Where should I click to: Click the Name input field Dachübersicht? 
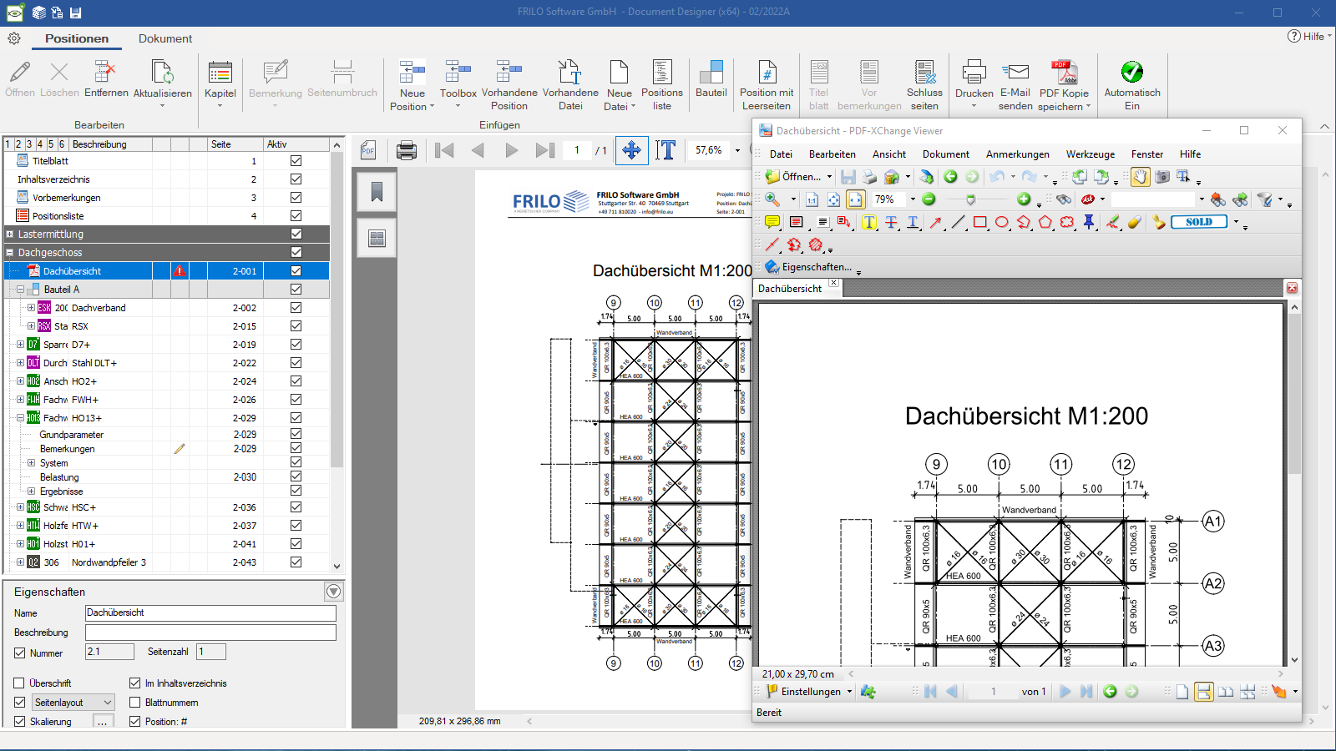[x=210, y=613]
